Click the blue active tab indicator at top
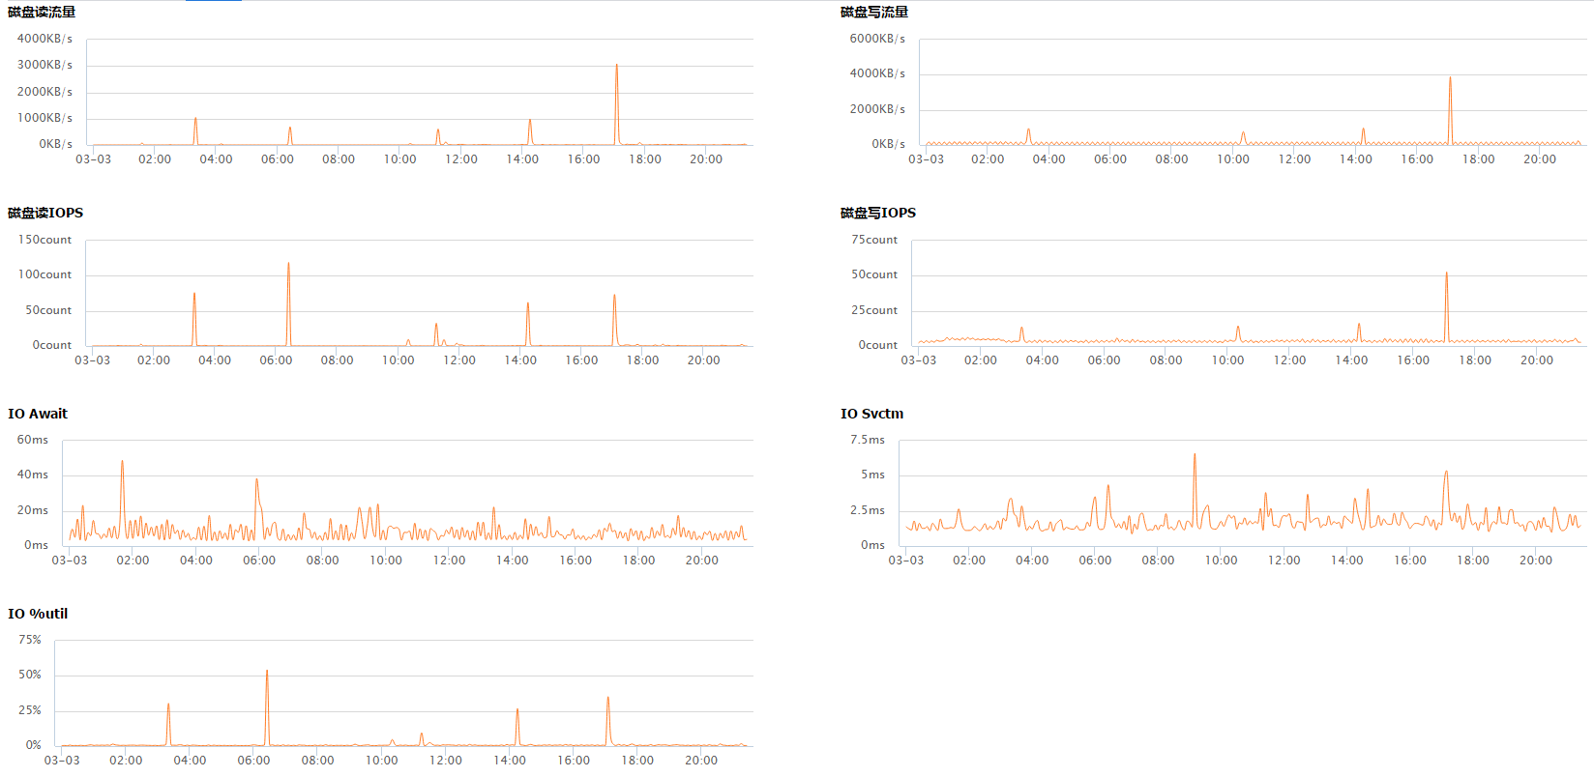 (x=214, y=1)
